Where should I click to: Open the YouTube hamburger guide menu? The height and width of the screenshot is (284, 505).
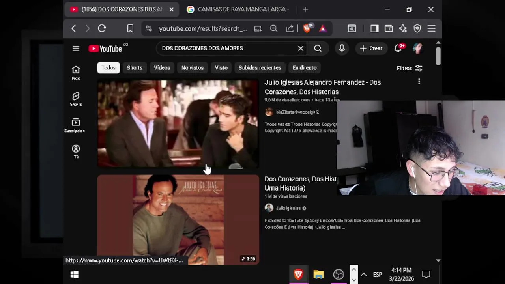click(76, 48)
